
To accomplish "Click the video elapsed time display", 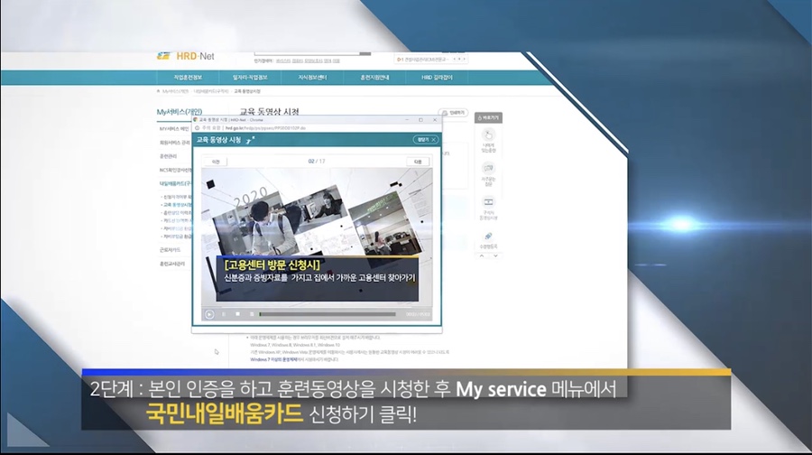I will pyautogui.click(x=418, y=314).
